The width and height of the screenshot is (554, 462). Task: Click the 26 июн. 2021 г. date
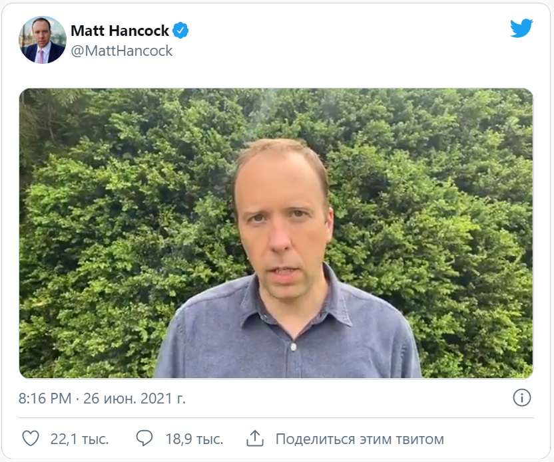(x=135, y=399)
